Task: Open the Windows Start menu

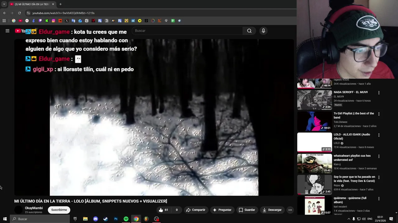Action: tap(5, 219)
